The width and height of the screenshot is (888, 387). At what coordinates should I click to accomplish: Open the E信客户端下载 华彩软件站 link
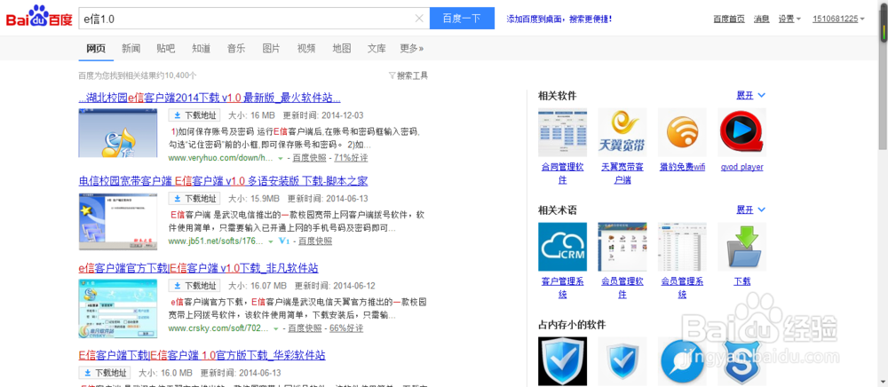202,355
